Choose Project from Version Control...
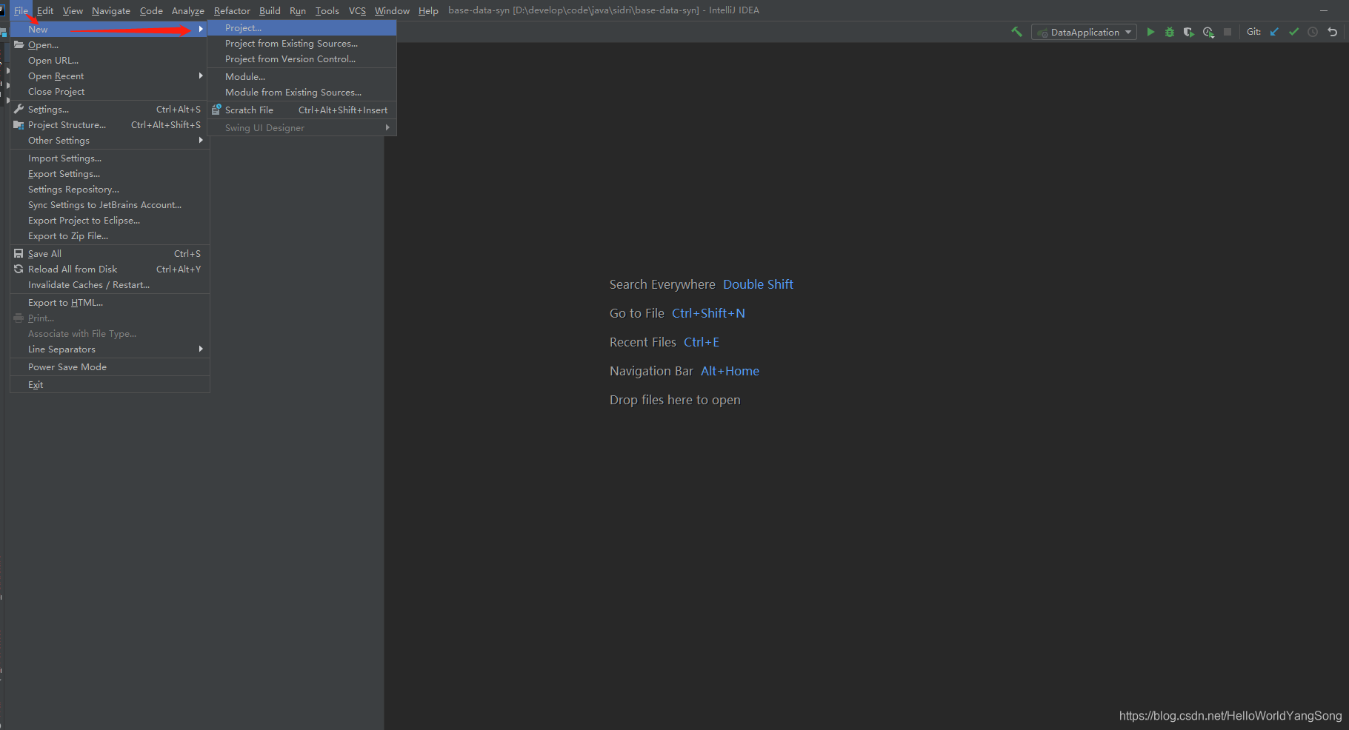 pos(302,58)
